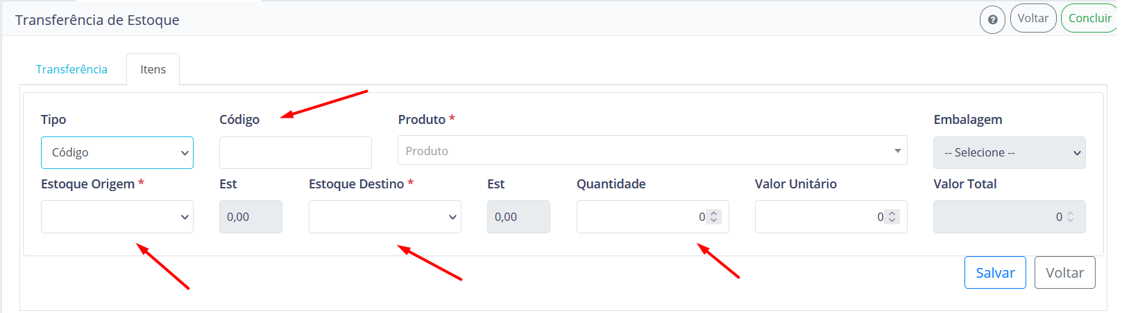Viewport: 1122px width, 313px height.
Task: Save the item with the Salvar button
Action: (x=995, y=273)
